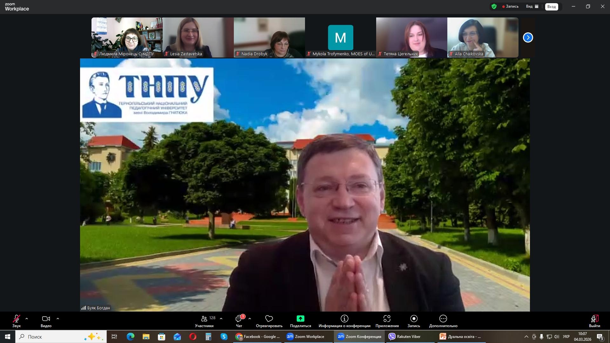This screenshot has width=610, height=343.
Task: Toggle the Запись recording button
Action: click(414, 321)
